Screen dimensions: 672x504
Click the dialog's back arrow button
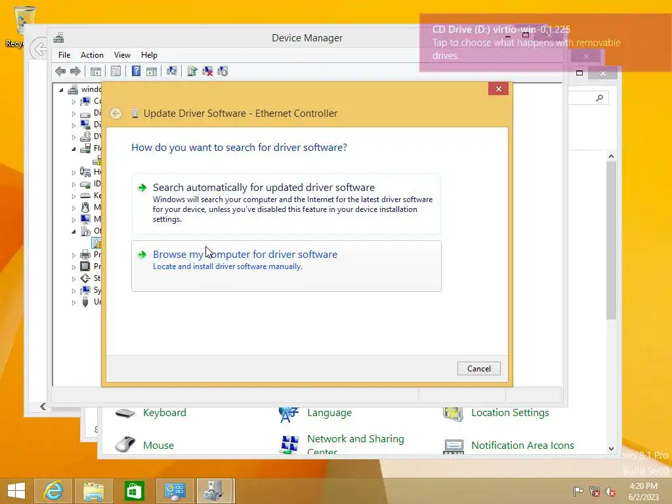tap(115, 114)
